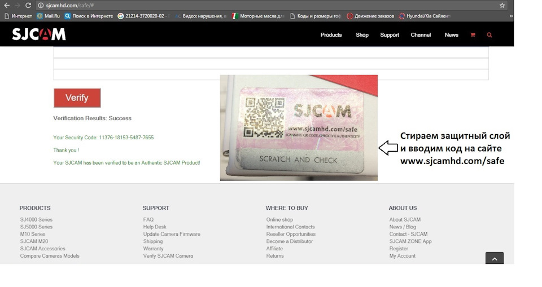
Task: Open the Hyundai/Kia Сайлент bookmark
Action: [x=425, y=16]
